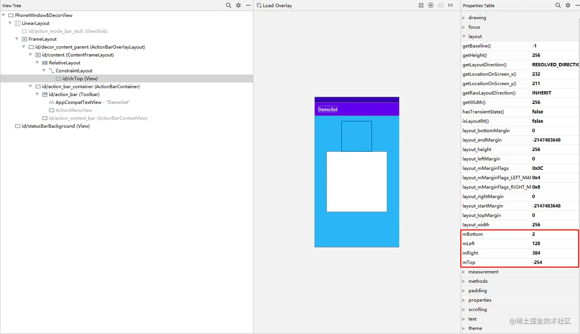Expand the drawing properties group
This screenshot has width=580, height=334.
pos(464,17)
